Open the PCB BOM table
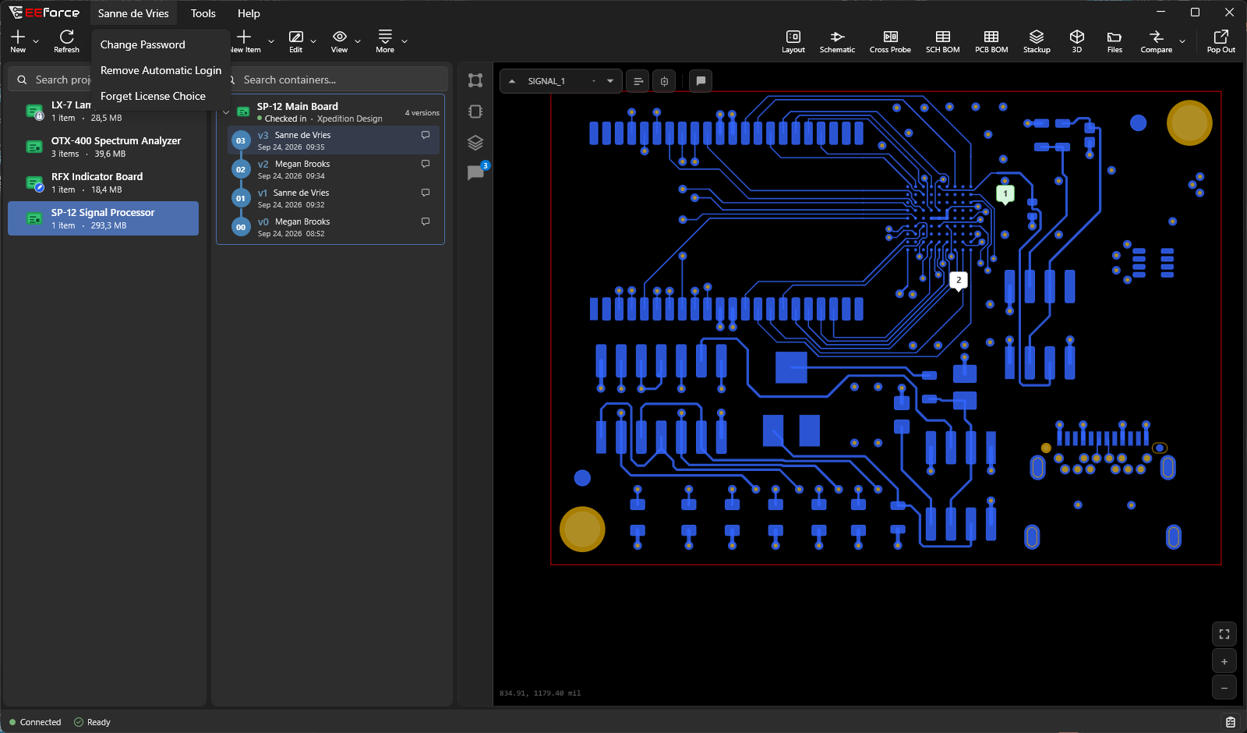 point(991,41)
